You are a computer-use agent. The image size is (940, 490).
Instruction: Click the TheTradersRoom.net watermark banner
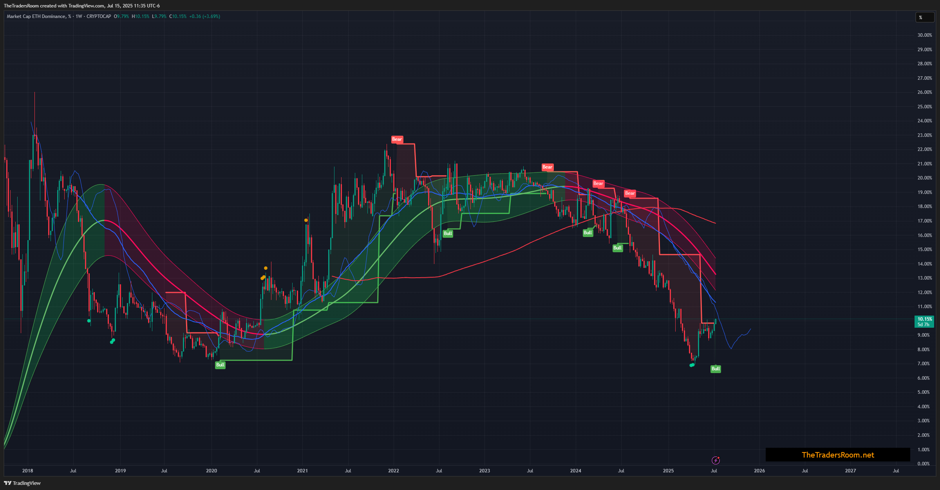(x=838, y=455)
